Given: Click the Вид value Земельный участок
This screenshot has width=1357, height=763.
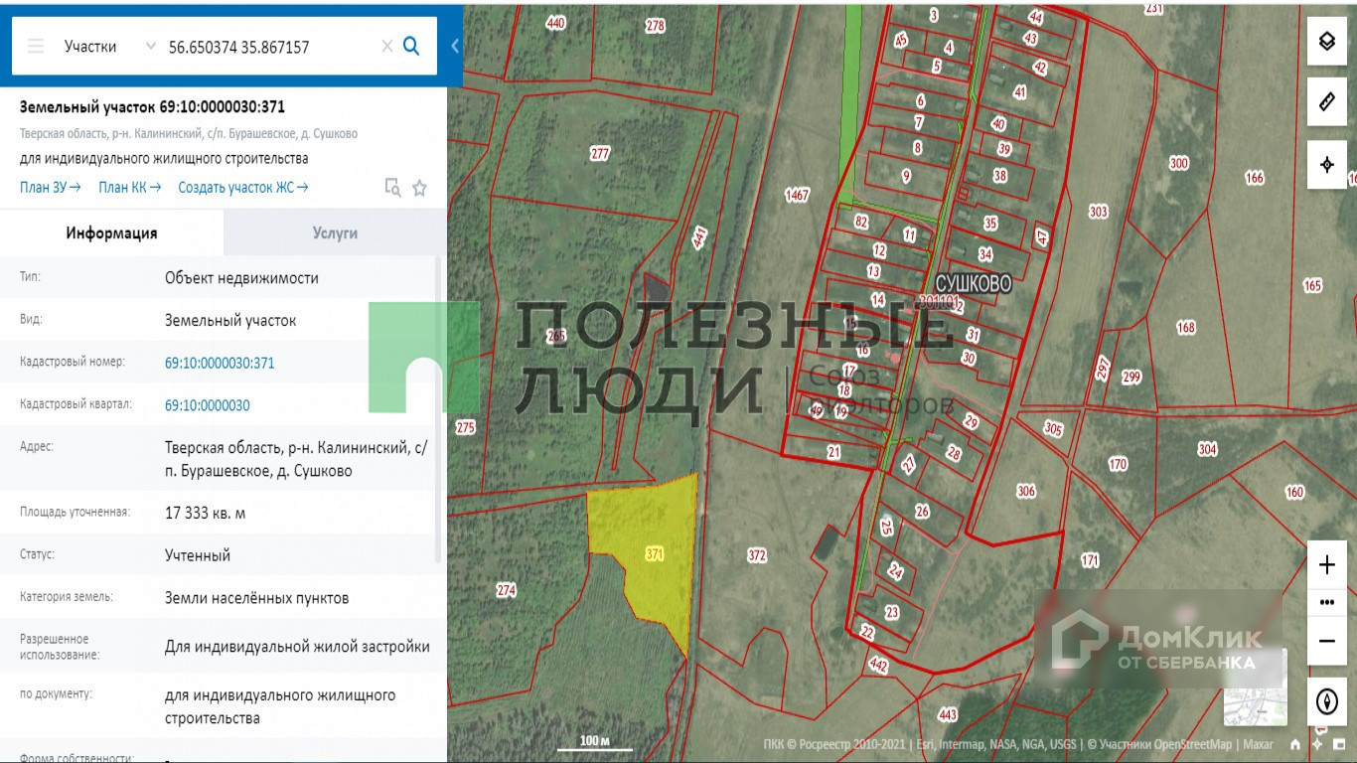Looking at the screenshot, I should pyautogui.click(x=230, y=321).
